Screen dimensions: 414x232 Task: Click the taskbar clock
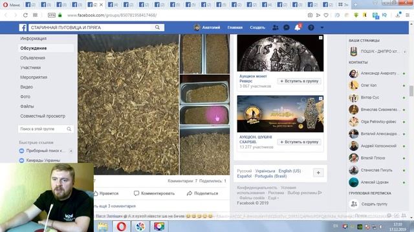click(398, 227)
